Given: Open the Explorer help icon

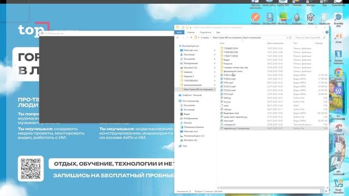Looking at the screenshot, I should pos(327,32).
